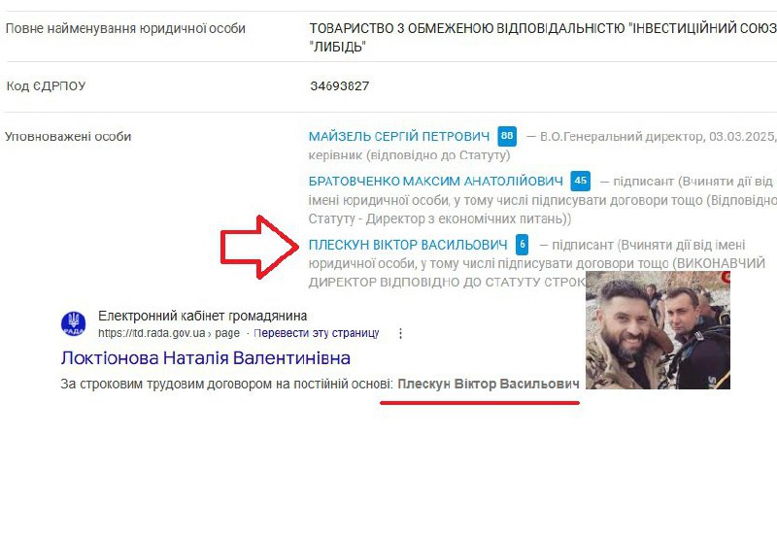Viewport: 777px width, 537px height.
Task: Open the three-dot search result menu
Action: pos(400,333)
